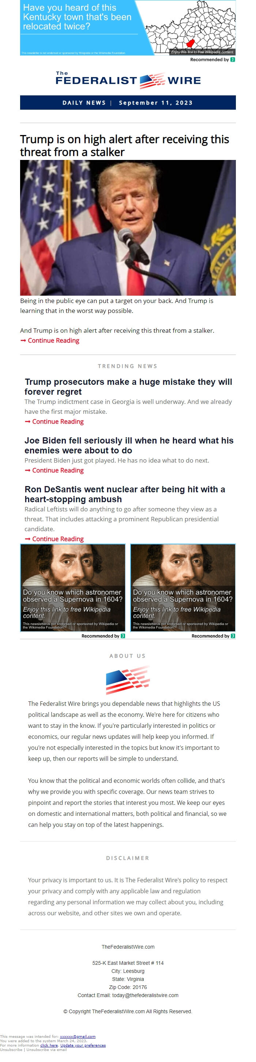Continue Reading the Trump prosecutors story
Screen dimensions: 256x1062
click(x=57, y=422)
